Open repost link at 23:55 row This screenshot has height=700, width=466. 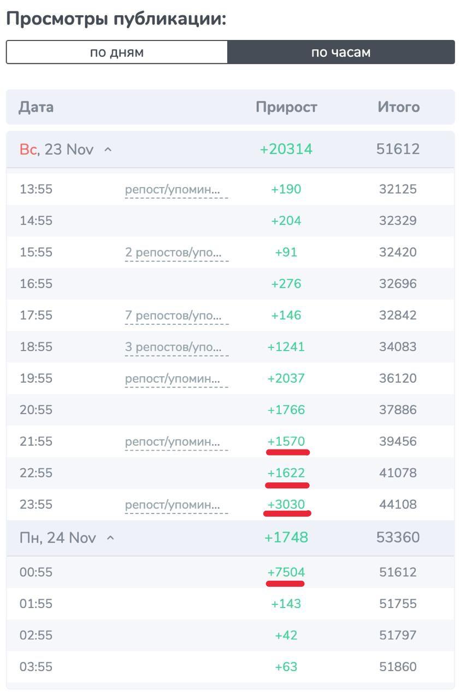coord(173,505)
